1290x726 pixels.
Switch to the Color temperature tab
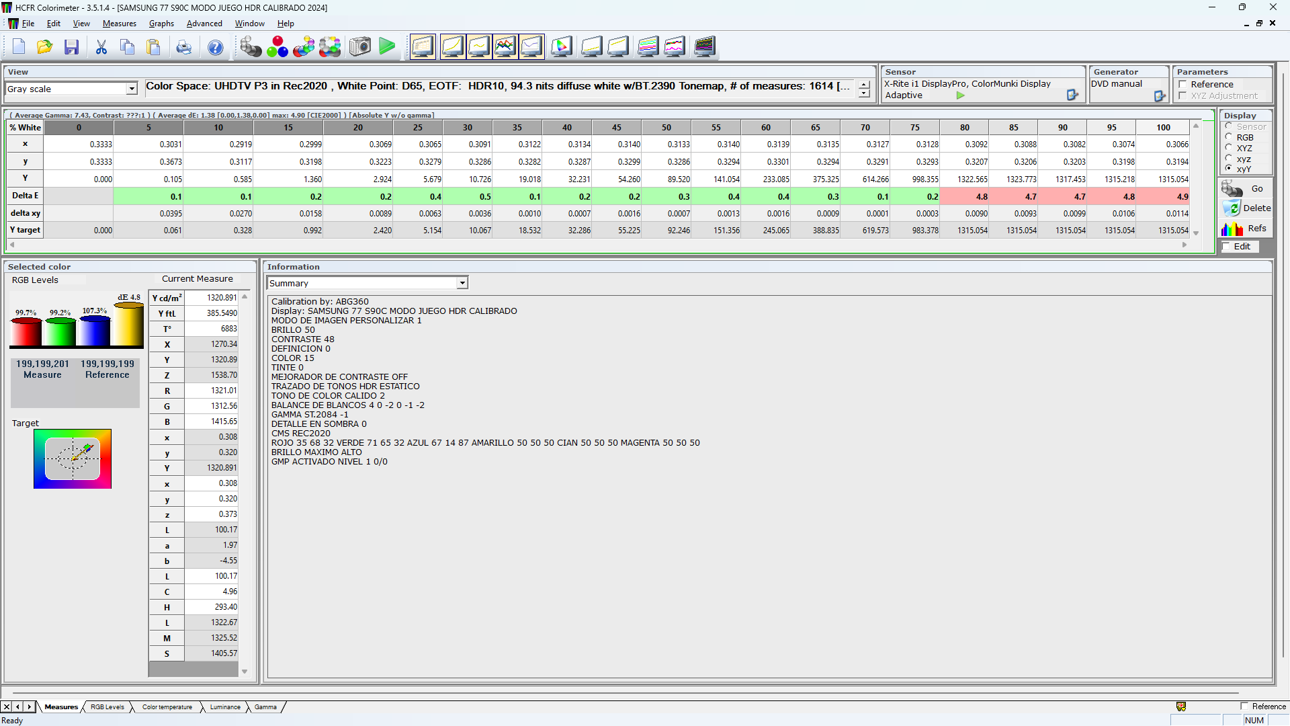[x=167, y=707]
